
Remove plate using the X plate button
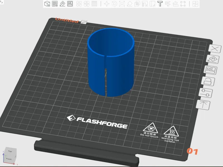[215, 49]
